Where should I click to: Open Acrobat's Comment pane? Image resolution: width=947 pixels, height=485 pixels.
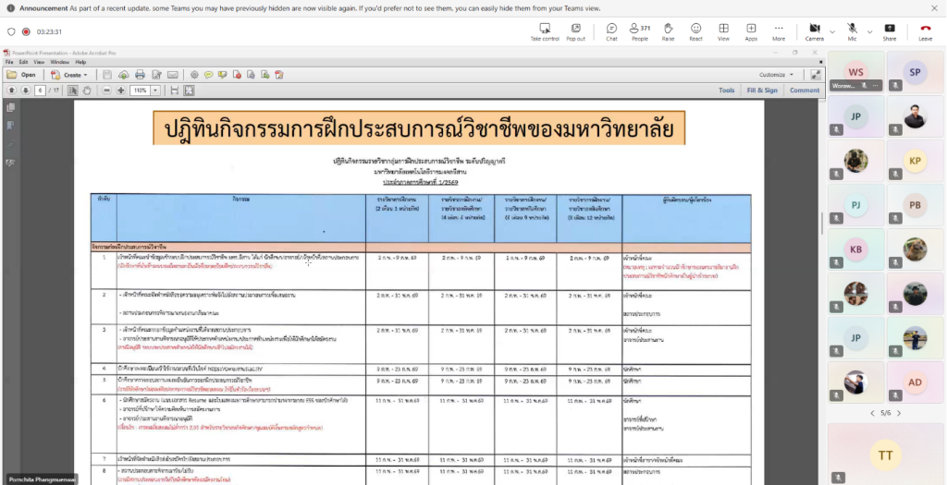804,91
